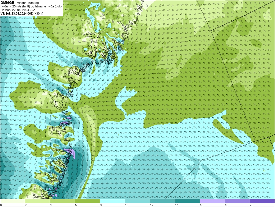Click the 'hviður > 25 m/s (hvítt)' line

(x=15, y=6)
